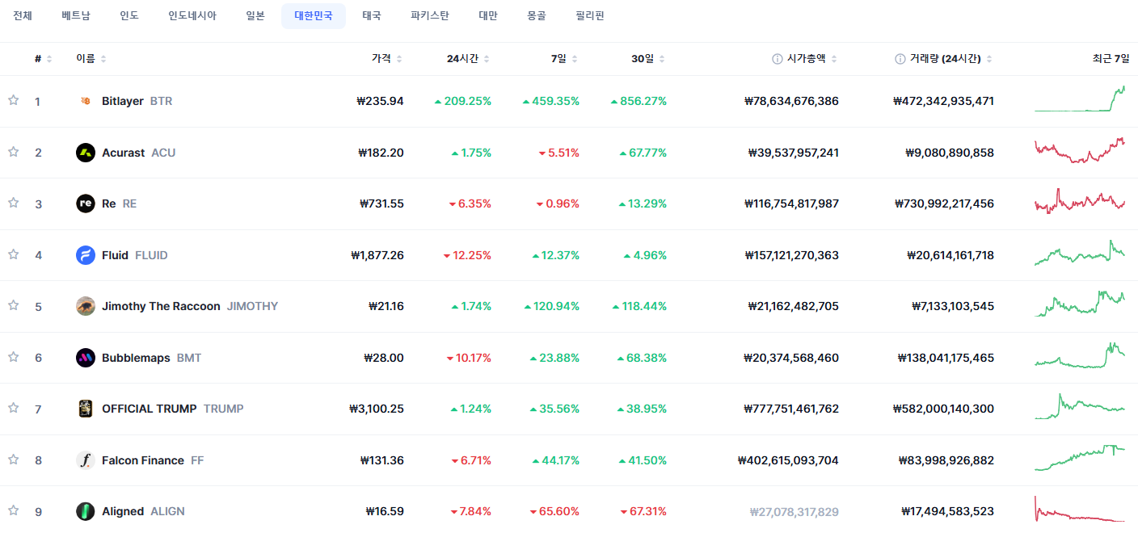Sort by the 30일 column
Screen dimensions: 1138x533
pos(649,59)
